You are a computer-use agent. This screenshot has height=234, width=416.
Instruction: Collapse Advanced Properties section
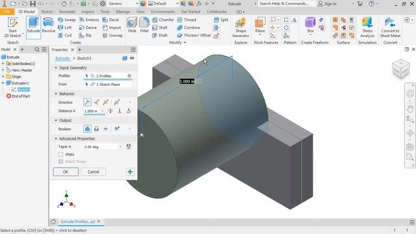click(x=56, y=138)
